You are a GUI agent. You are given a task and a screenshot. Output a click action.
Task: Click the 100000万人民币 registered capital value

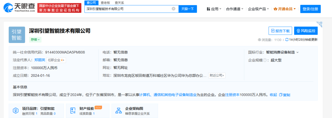[44, 68]
